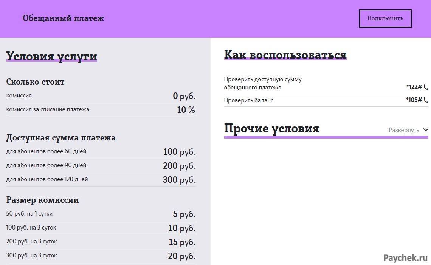This screenshot has width=431, height=265.
Task: Select the Обещанный платеж page title
Action: pos(63,18)
